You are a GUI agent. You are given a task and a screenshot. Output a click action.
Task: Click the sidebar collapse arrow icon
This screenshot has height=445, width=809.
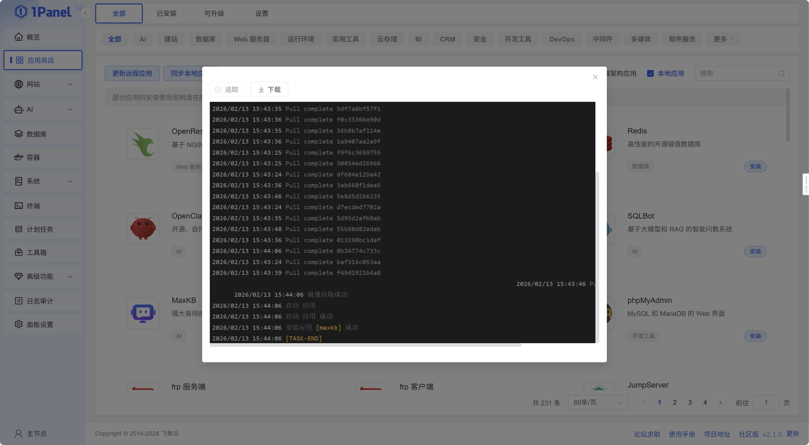[x=85, y=13]
